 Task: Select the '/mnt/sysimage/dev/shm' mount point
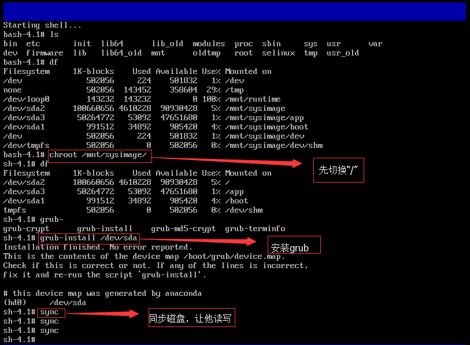pyautogui.click(x=273, y=146)
